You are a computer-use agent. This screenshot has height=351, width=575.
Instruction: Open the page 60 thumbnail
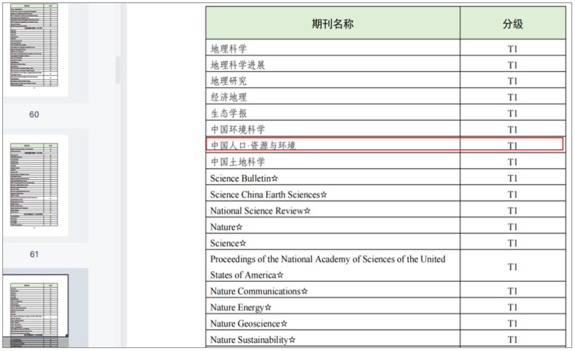34,48
